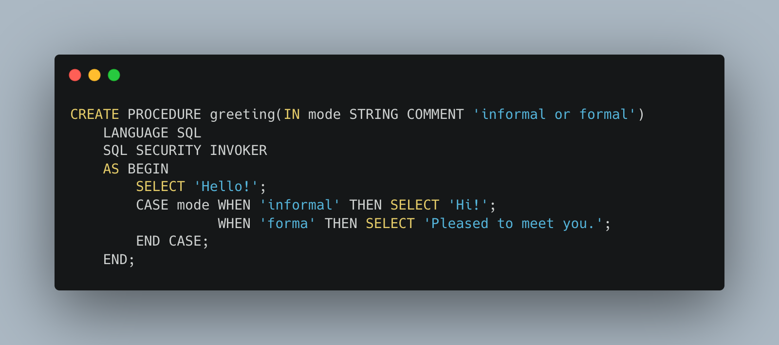The width and height of the screenshot is (779, 345).
Task: Click the yellow minimize dot
Action: [x=94, y=75]
